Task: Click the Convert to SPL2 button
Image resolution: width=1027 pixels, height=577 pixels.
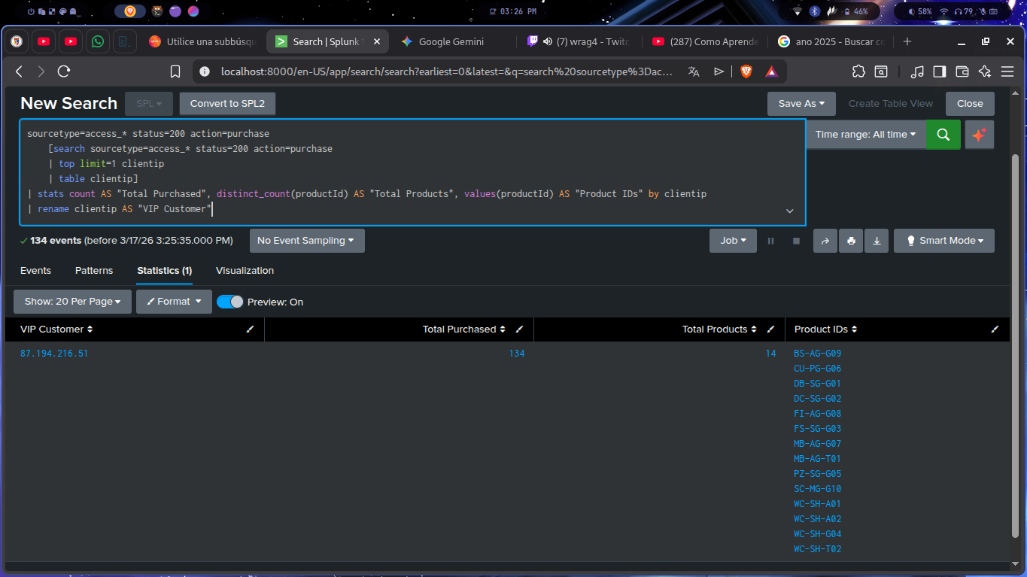Action: coord(227,104)
